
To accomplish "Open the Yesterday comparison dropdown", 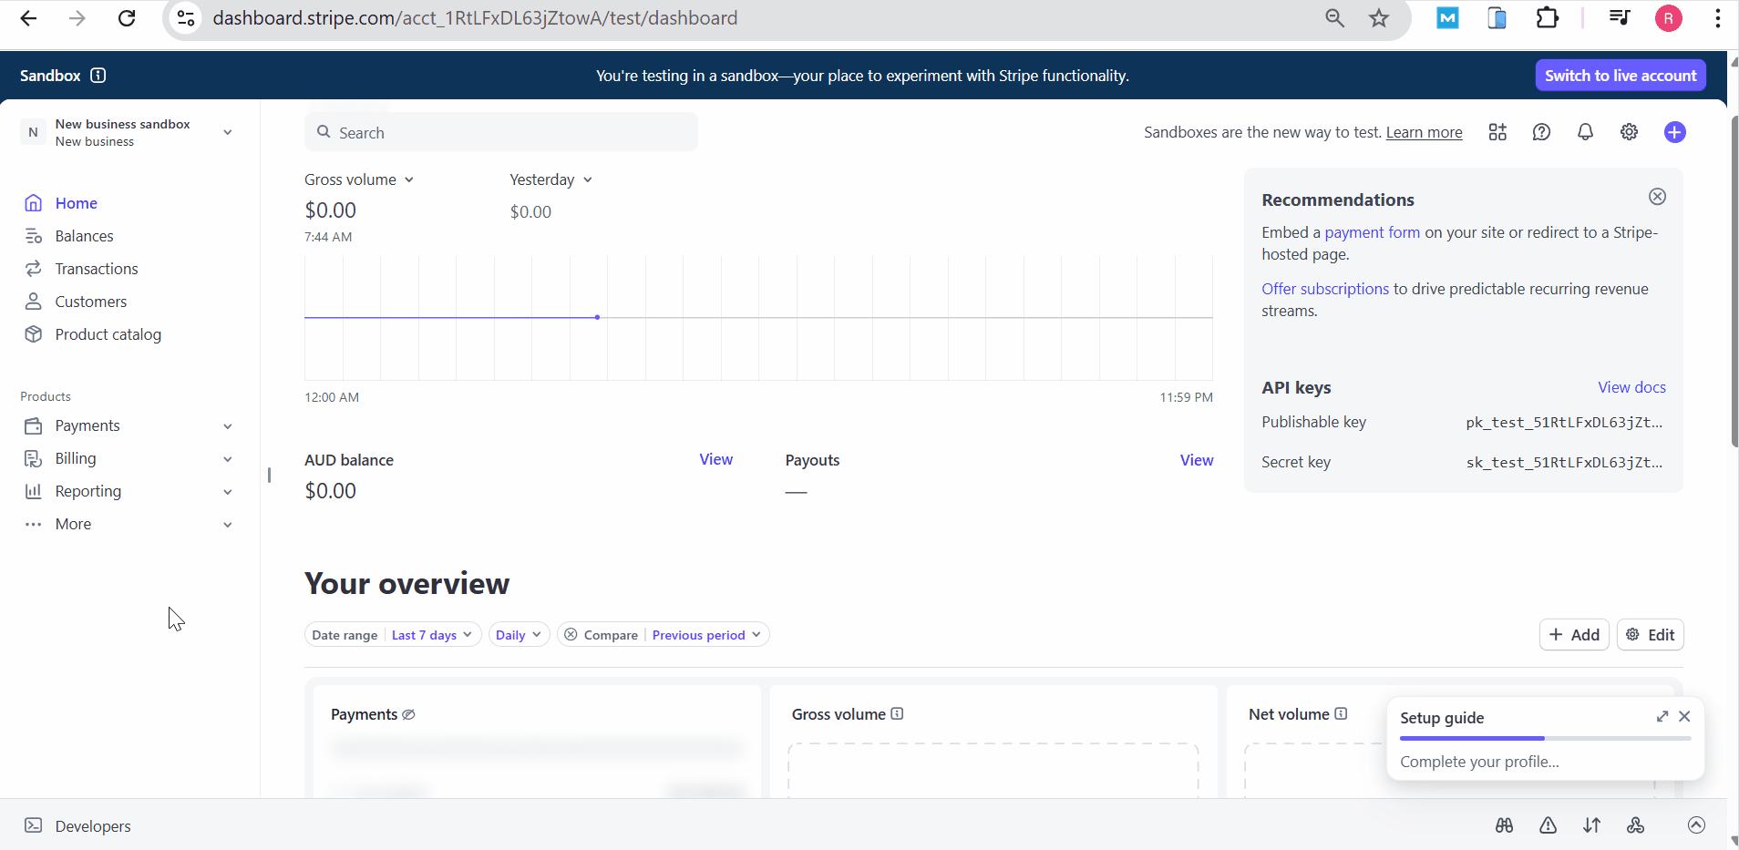I will 551,179.
